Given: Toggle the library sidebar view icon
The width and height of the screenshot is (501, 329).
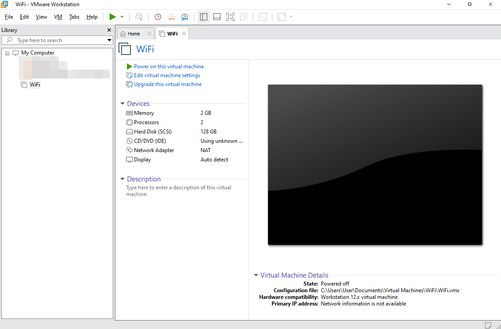Looking at the screenshot, I should pyautogui.click(x=204, y=17).
